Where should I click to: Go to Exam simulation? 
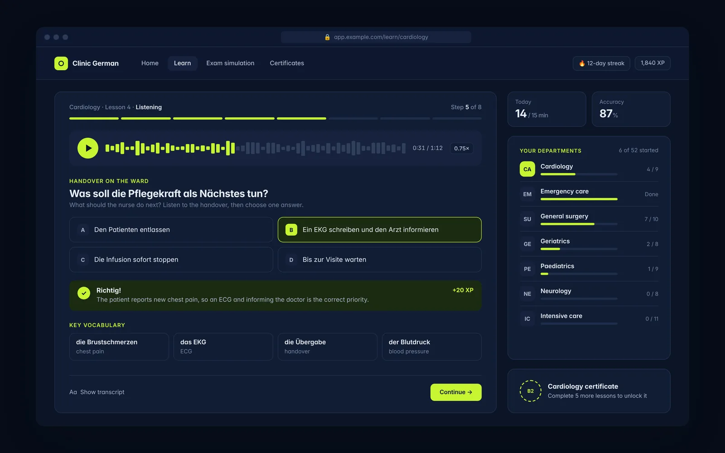(230, 63)
